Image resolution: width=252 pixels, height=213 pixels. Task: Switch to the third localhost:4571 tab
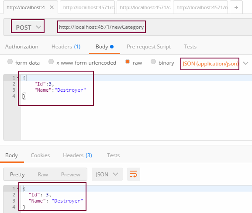tap(144, 7)
